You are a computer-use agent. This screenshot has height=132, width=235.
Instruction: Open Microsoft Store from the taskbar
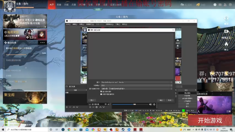pos(81,130)
